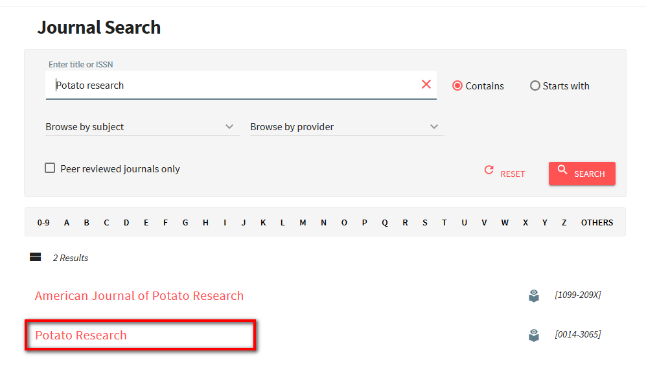The height and width of the screenshot is (377, 646).
Task: Open American Journal of Potato Research link
Action: click(139, 296)
